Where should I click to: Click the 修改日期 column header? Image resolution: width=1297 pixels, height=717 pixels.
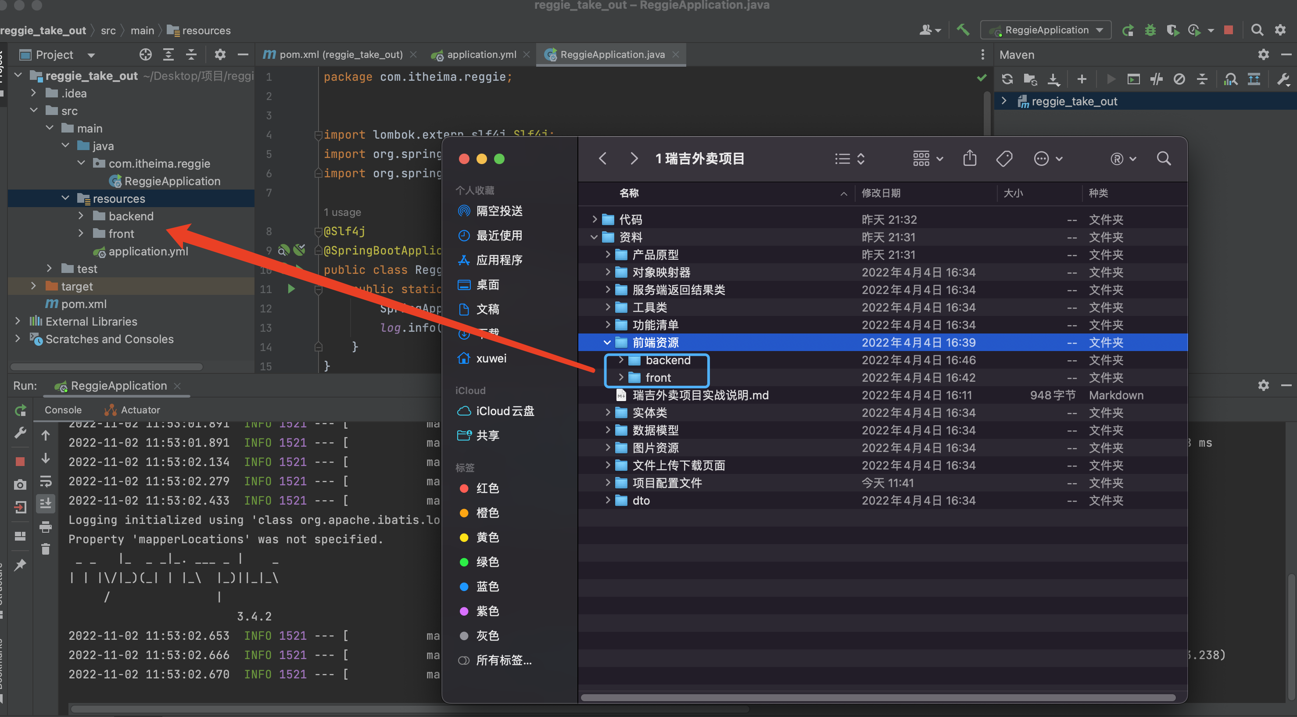coord(881,193)
